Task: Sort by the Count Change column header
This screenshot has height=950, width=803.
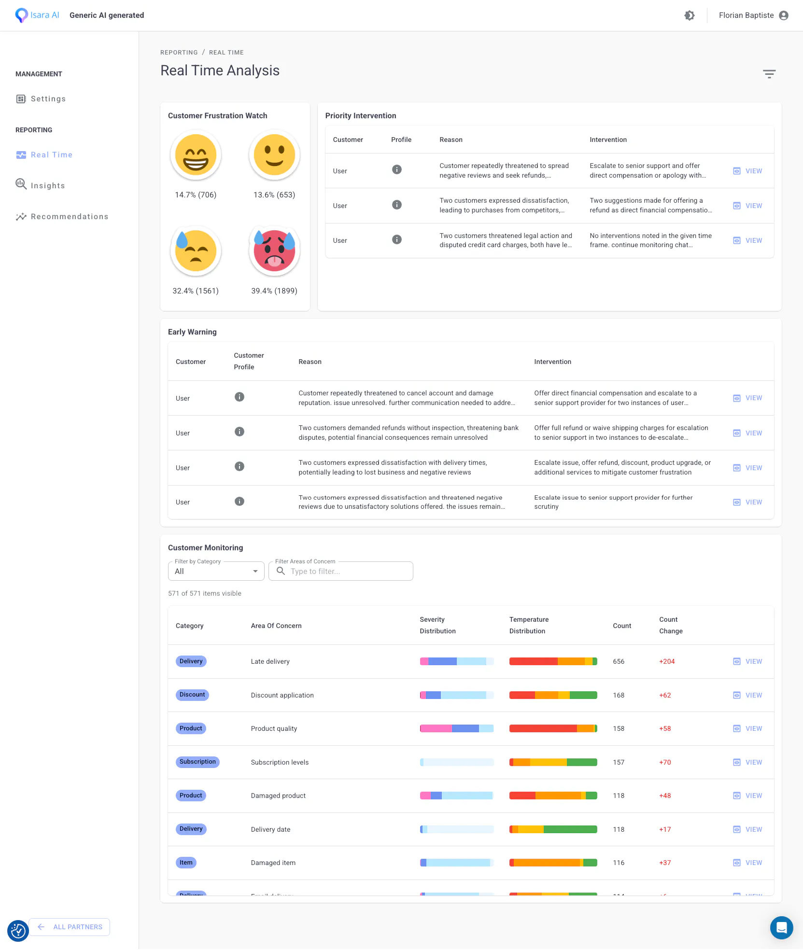Action: tap(671, 625)
